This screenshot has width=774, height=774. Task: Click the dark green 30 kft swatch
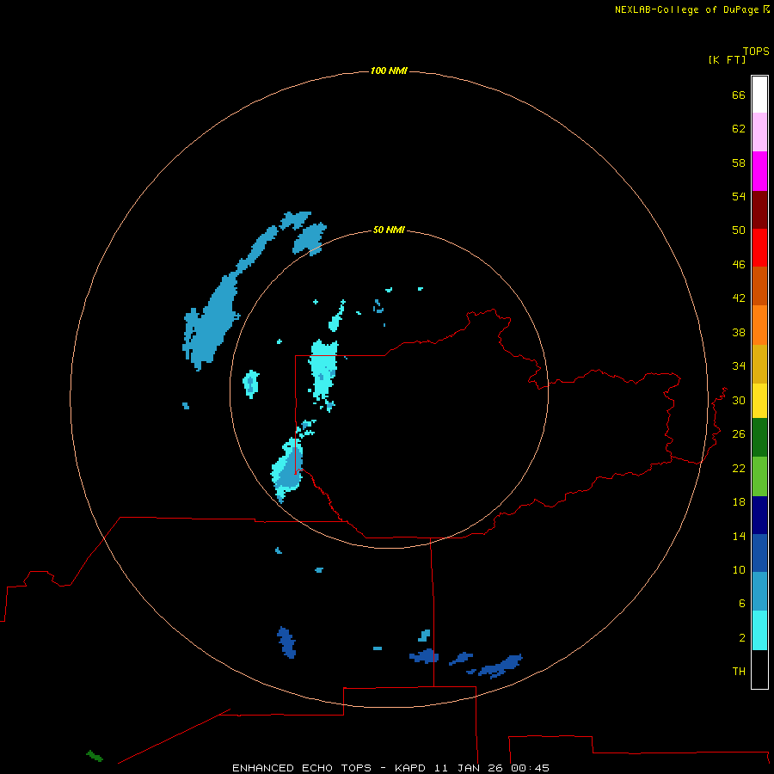(x=759, y=438)
